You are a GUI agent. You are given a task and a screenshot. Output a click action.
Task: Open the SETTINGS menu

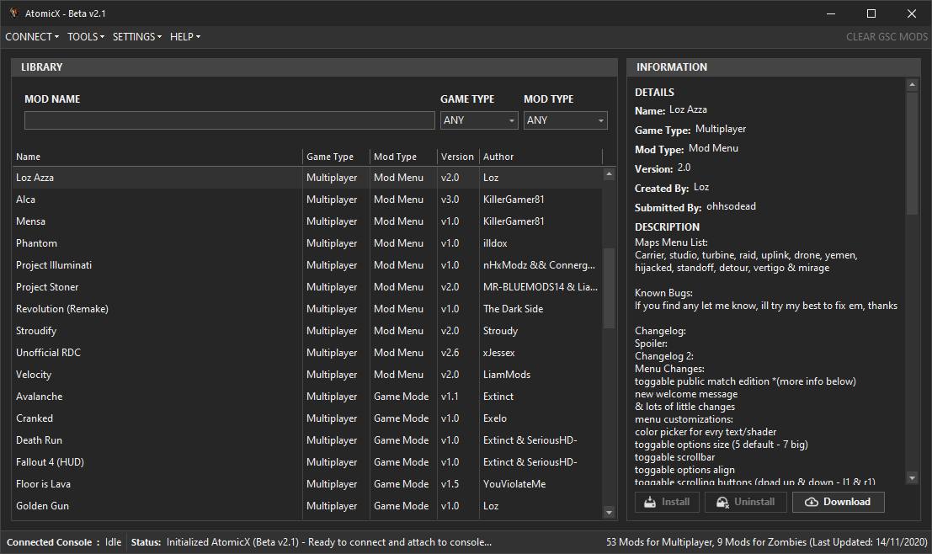137,37
